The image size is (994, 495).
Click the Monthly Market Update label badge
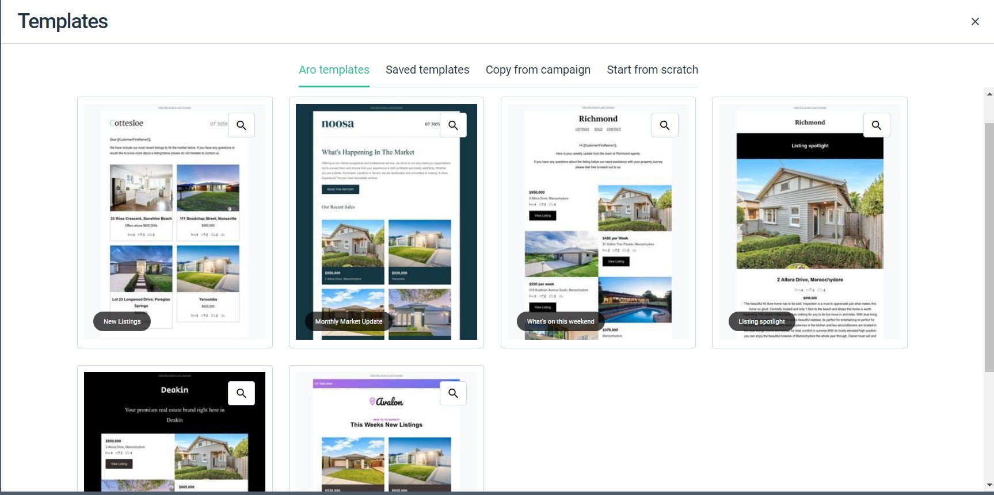click(x=349, y=321)
